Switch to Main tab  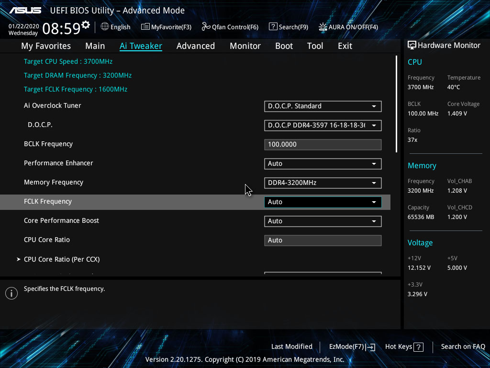pyautogui.click(x=95, y=46)
